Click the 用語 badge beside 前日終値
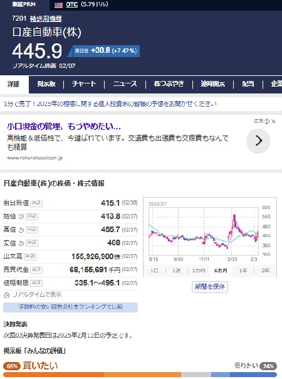 36,203
